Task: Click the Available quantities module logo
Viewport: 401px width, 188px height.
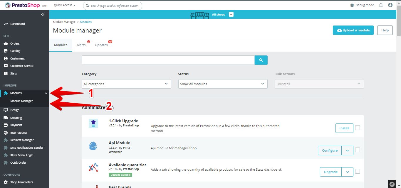Action: (93, 167)
